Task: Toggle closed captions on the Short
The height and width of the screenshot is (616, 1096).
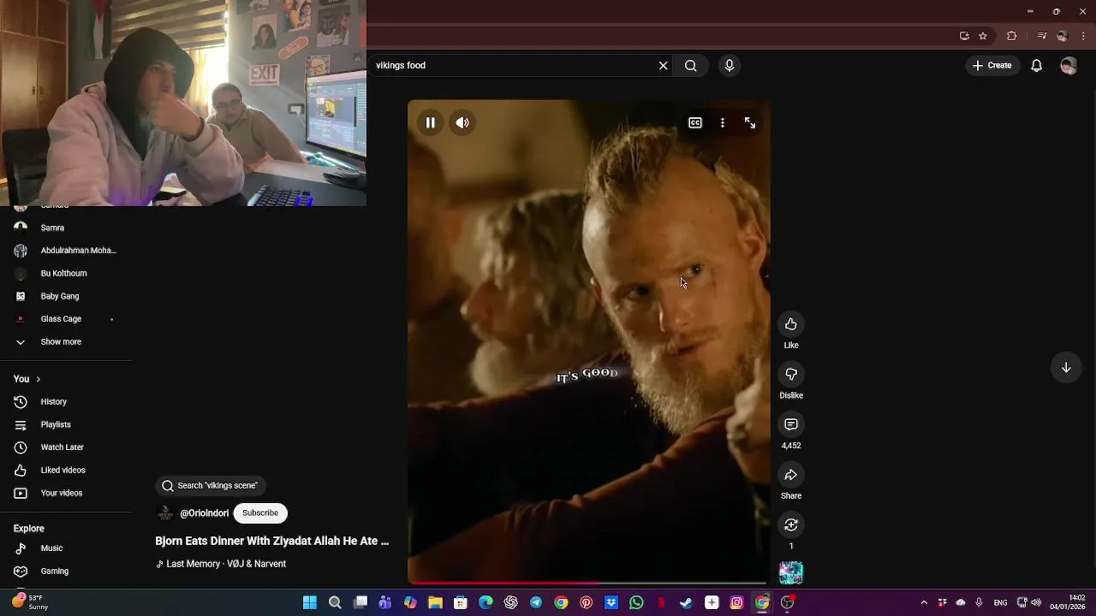Action: tap(695, 123)
